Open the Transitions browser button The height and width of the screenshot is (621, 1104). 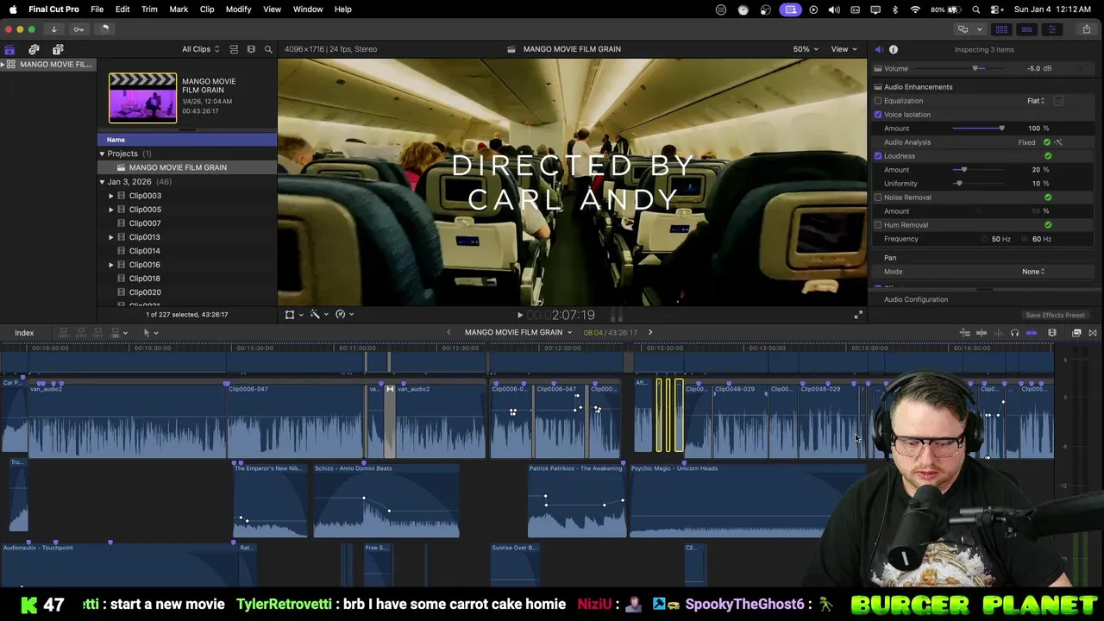(1093, 333)
